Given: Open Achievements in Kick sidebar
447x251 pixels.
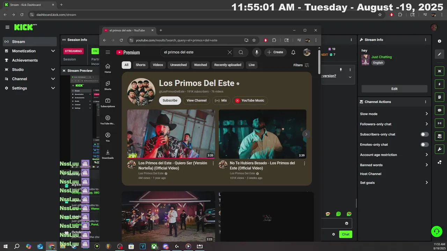Looking at the screenshot, I should point(30,60).
